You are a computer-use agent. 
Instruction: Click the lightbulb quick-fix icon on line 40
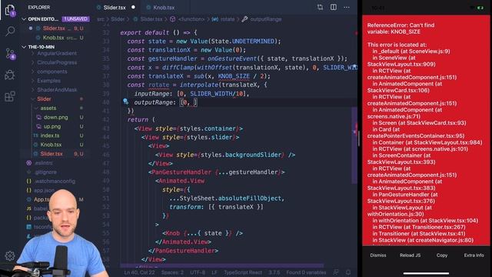[x=125, y=102]
